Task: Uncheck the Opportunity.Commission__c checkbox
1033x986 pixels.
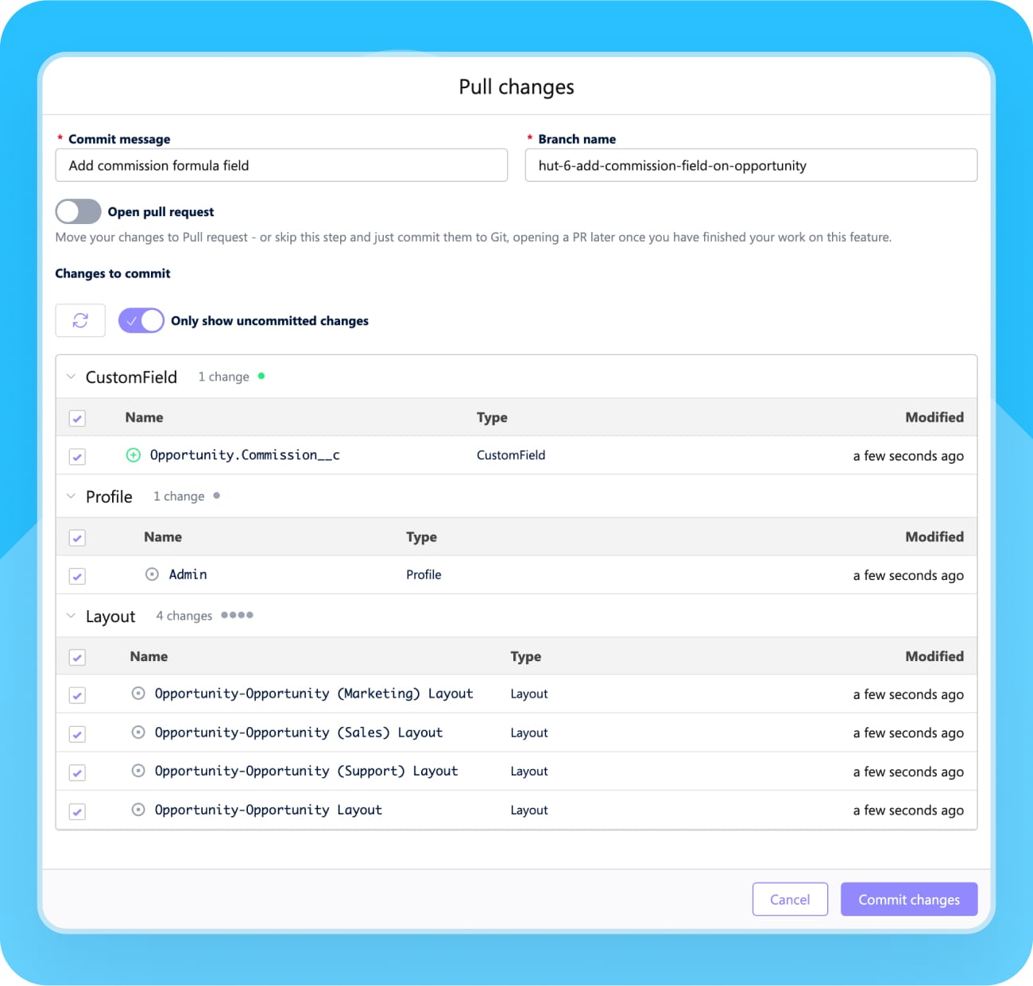Action: click(x=77, y=457)
